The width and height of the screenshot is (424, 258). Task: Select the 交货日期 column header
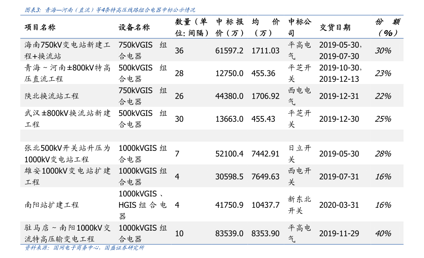(335, 27)
